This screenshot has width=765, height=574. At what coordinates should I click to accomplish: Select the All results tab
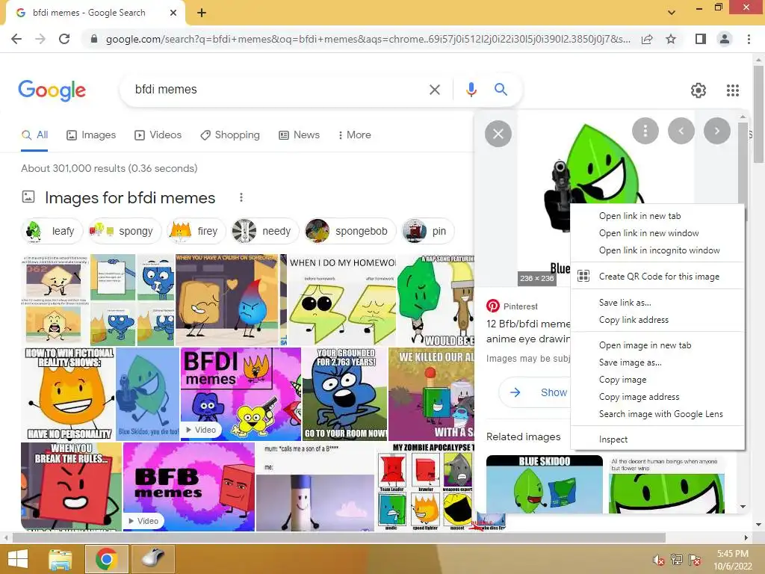pyautogui.click(x=34, y=135)
